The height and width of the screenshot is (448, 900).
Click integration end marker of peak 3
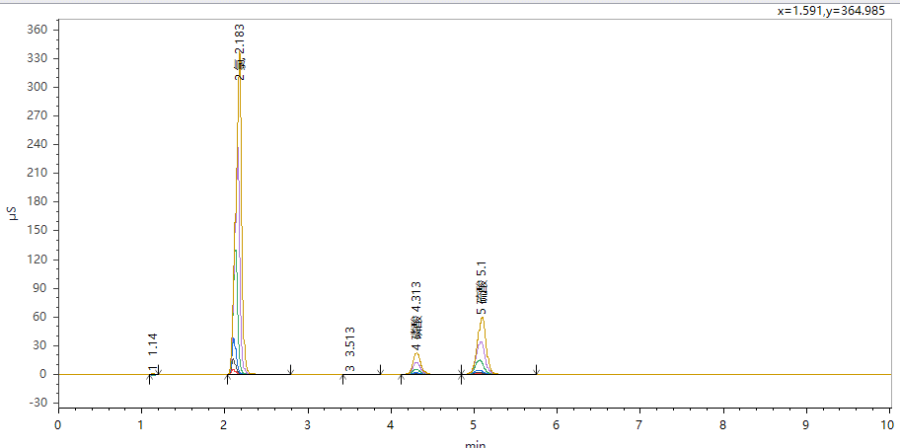[x=381, y=370]
